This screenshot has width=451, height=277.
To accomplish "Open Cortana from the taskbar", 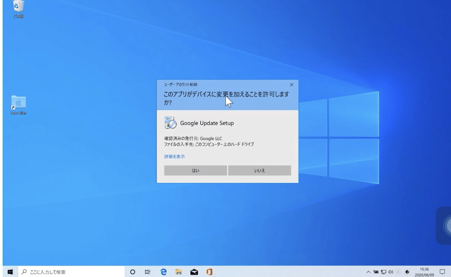I will click(x=132, y=272).
